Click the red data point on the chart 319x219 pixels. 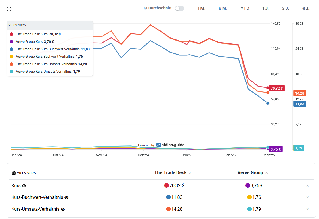coord(268,88)
